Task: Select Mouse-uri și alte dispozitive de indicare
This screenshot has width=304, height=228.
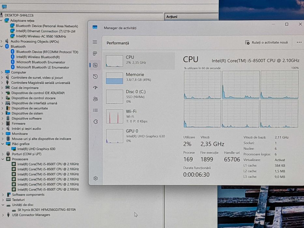Action: [x=41, y=139]
